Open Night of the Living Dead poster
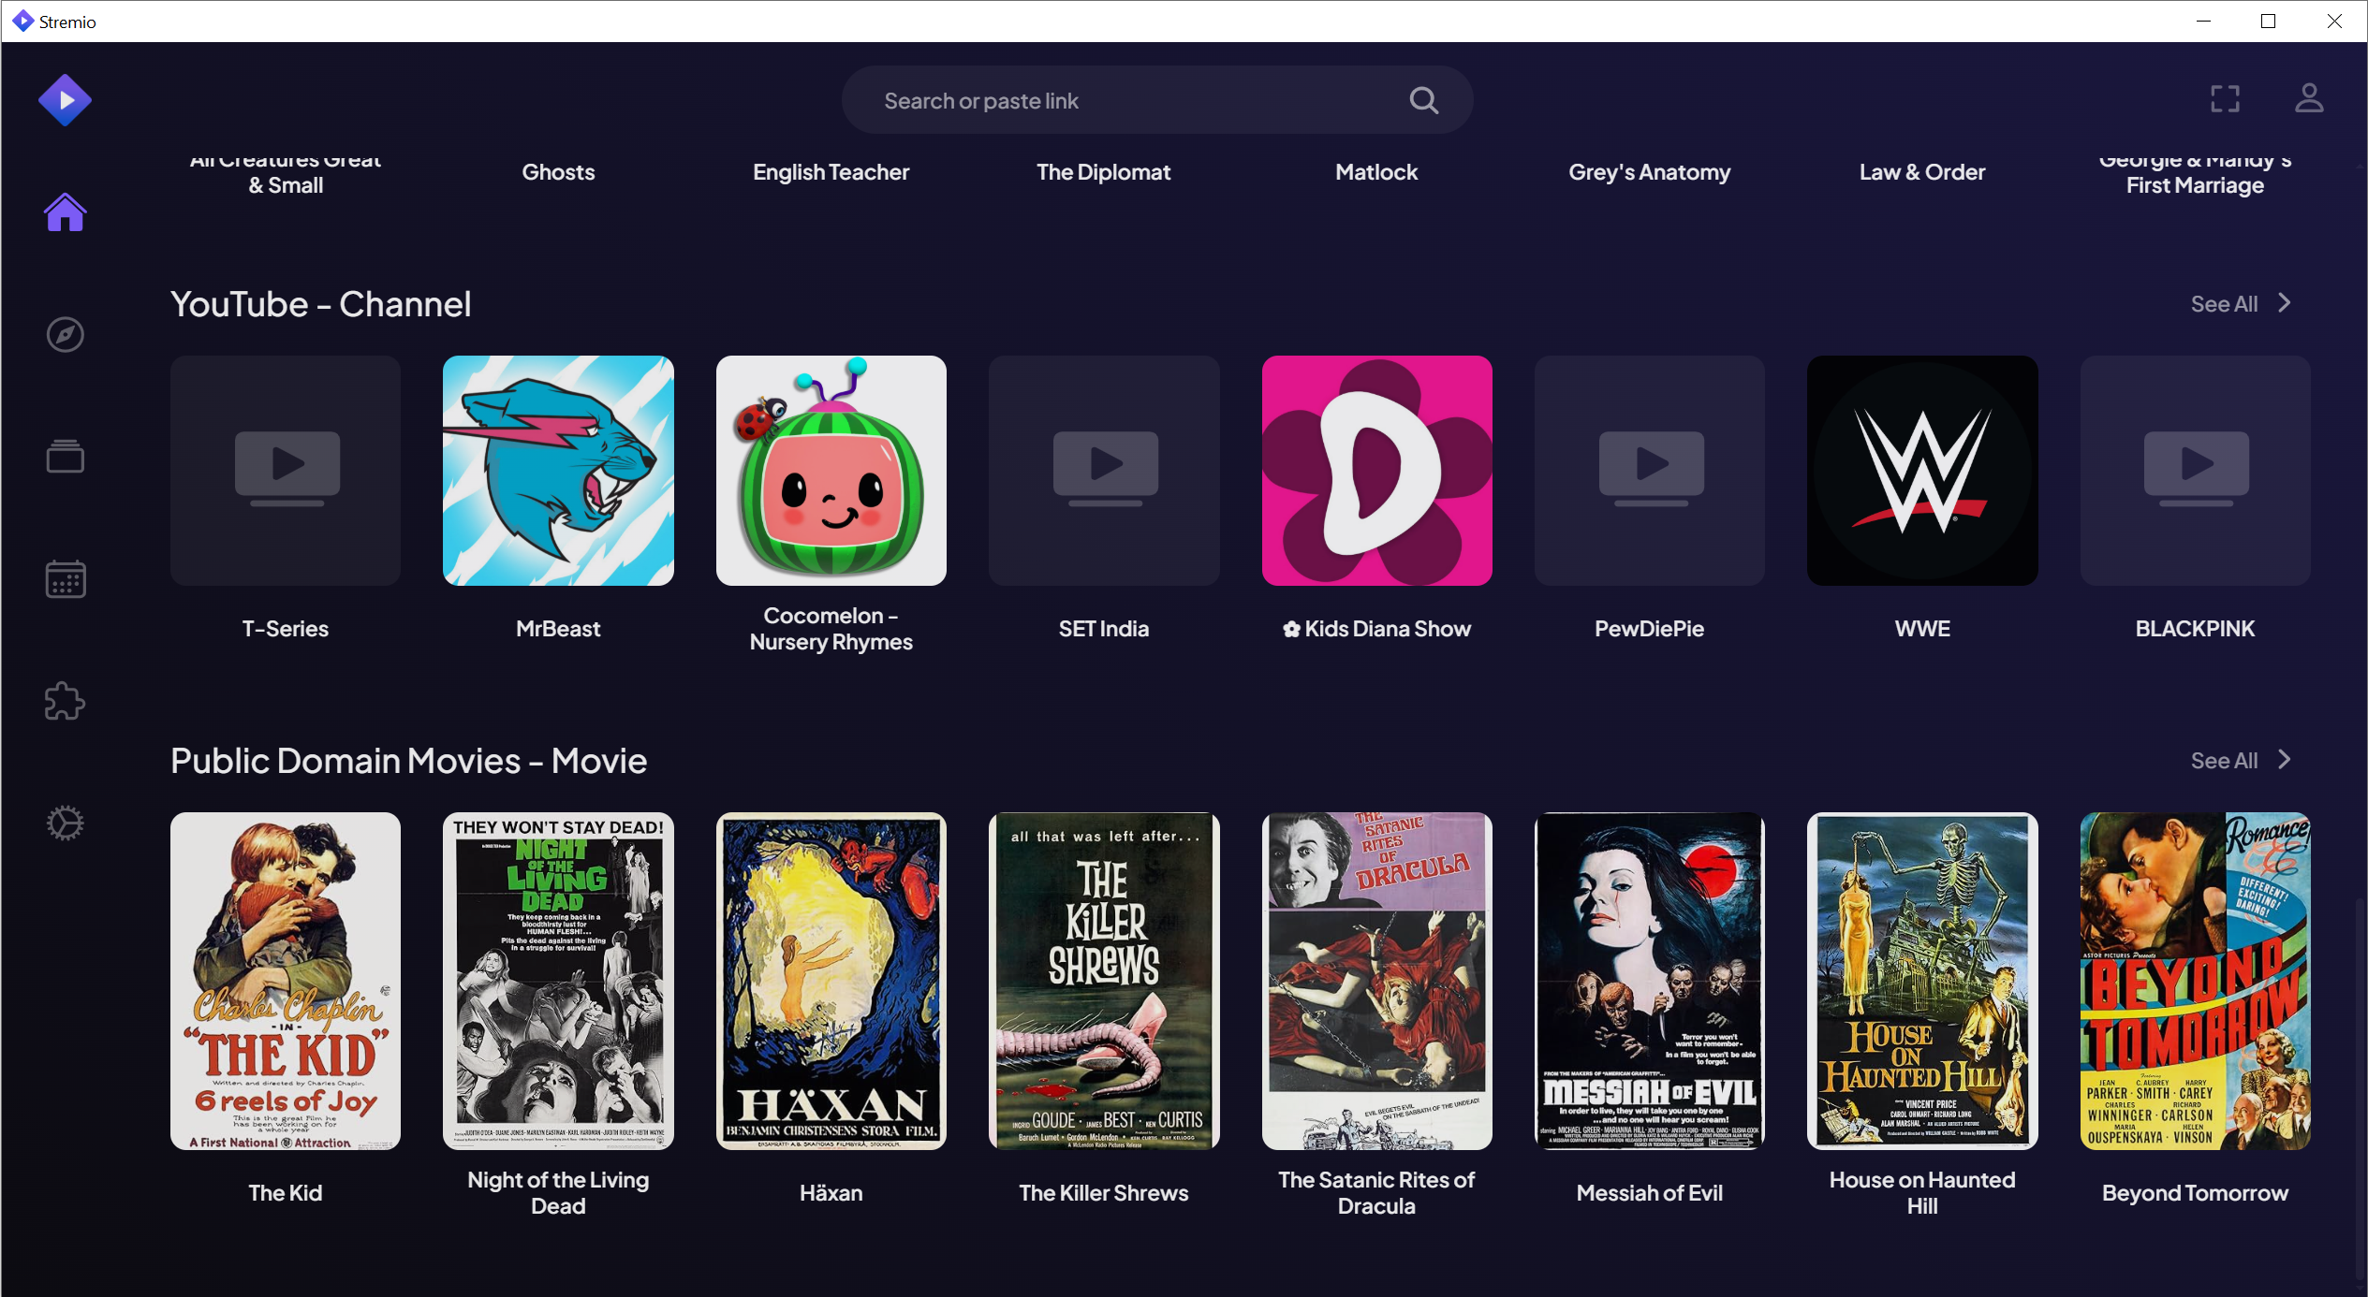 coord(558,981)
